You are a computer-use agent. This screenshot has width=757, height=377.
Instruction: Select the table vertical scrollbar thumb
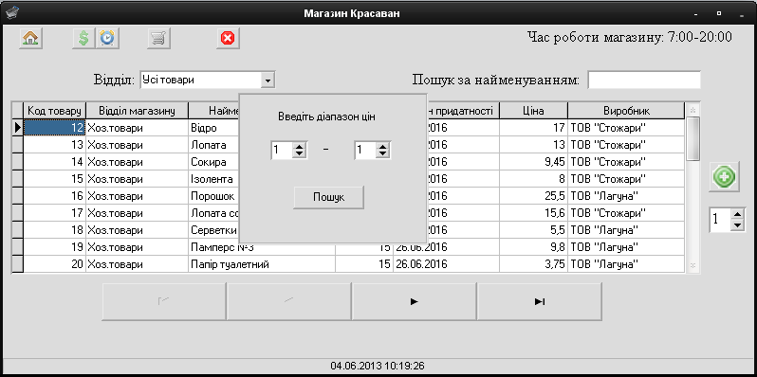coord(692,139)
